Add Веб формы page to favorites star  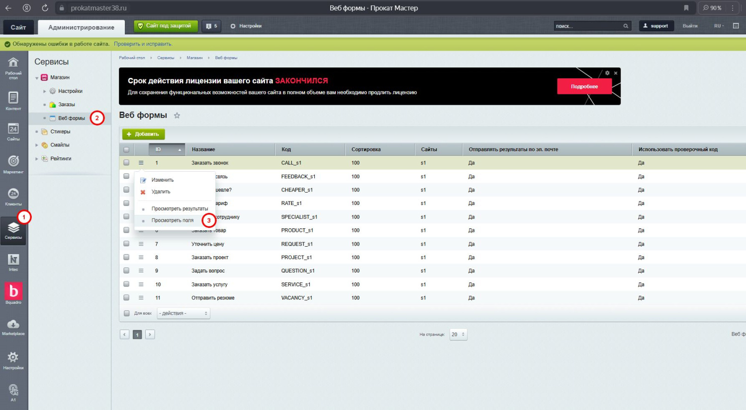[177, 116]
